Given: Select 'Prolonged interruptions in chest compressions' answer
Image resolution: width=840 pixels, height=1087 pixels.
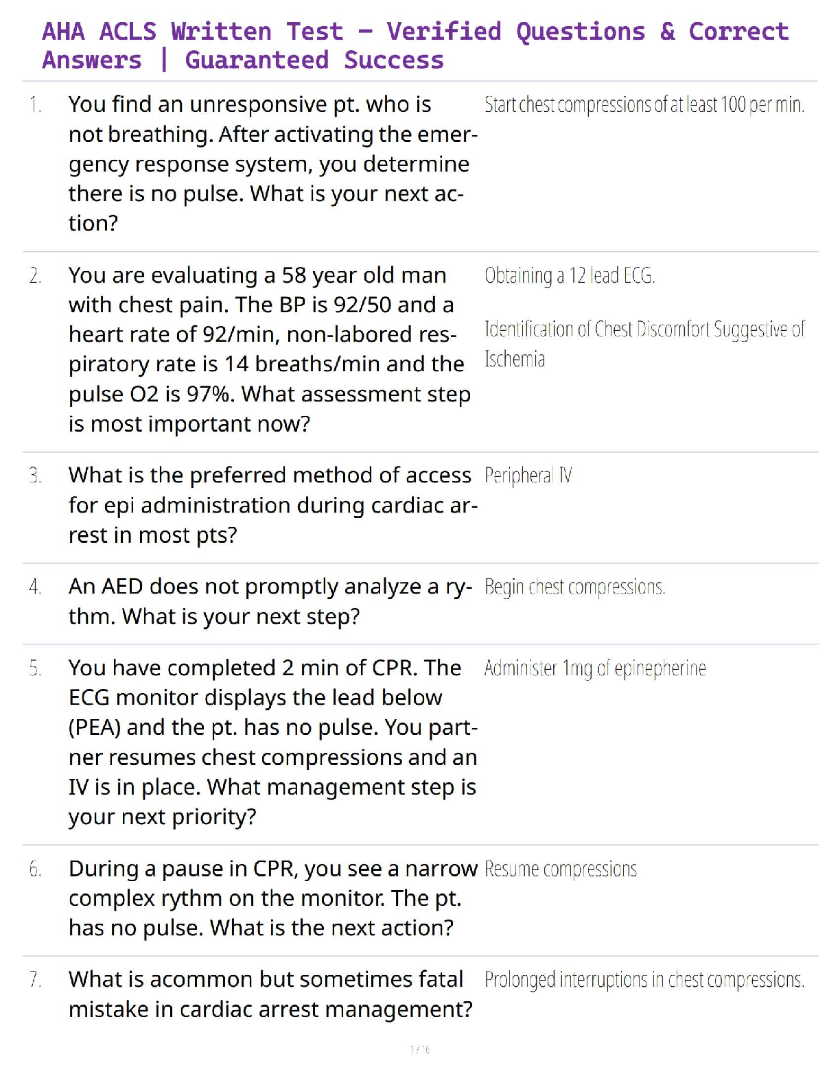Looking at the screenshot, I should click(644, 980).
